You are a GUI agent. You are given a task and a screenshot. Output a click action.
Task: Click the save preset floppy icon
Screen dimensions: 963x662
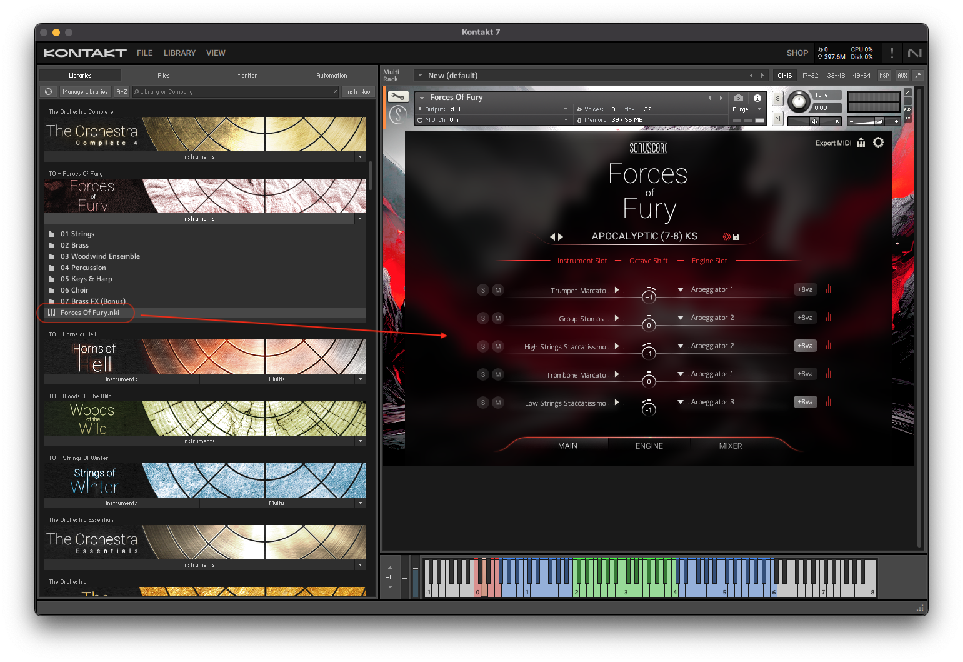(x=736, y=237)
